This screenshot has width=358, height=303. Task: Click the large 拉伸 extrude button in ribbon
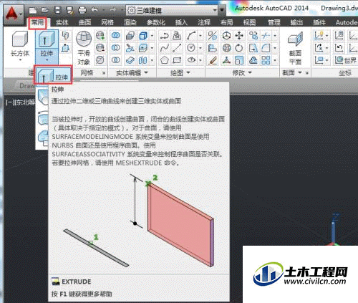pos(47,44)
